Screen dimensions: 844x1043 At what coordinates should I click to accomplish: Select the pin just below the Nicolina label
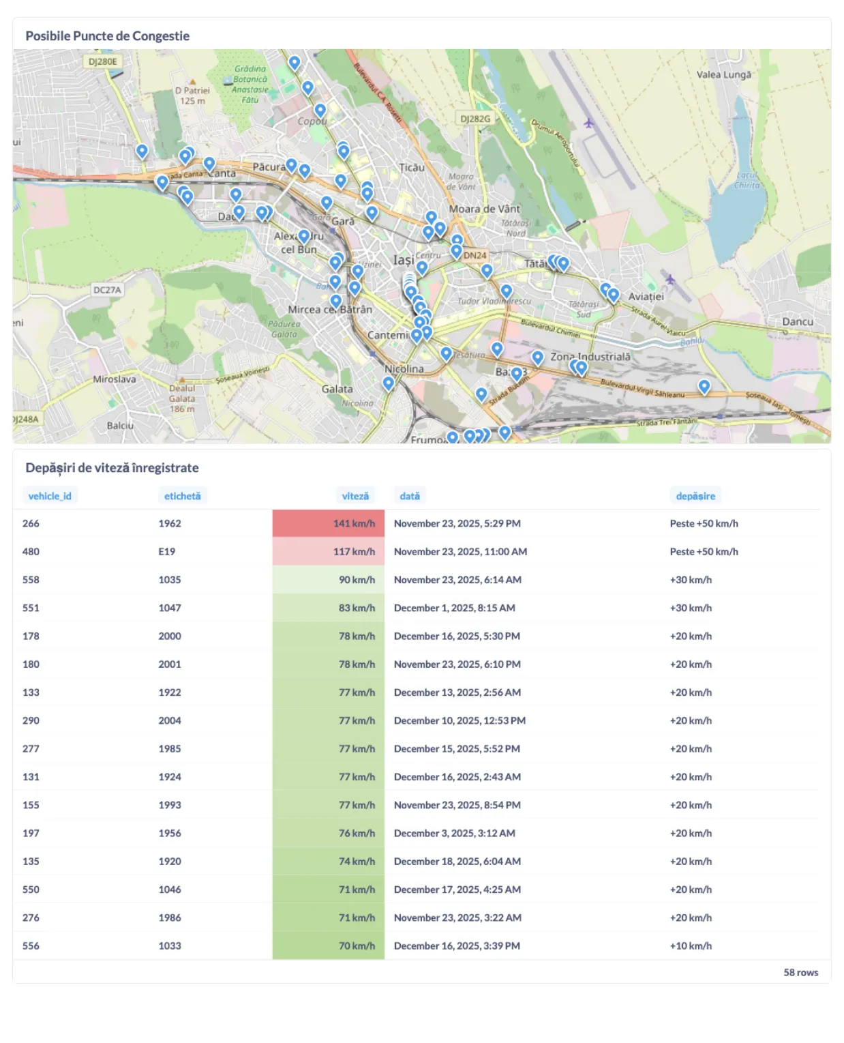coord(389,384)
